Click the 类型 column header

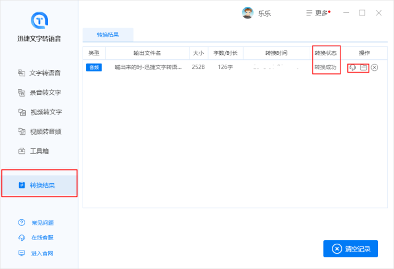point(94,53)
